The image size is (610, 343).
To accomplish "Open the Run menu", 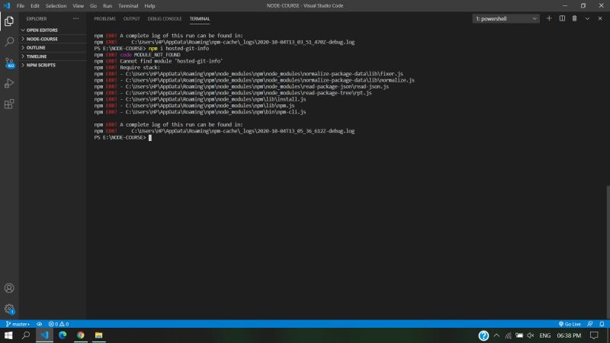I will [x=108, y=6].
